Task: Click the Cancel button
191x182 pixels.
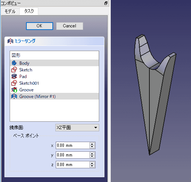Action: coord(69,26)
